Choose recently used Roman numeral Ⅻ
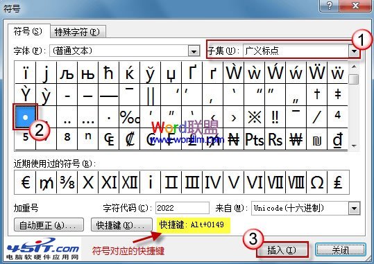374x264 pixels. tap(130, 182)
